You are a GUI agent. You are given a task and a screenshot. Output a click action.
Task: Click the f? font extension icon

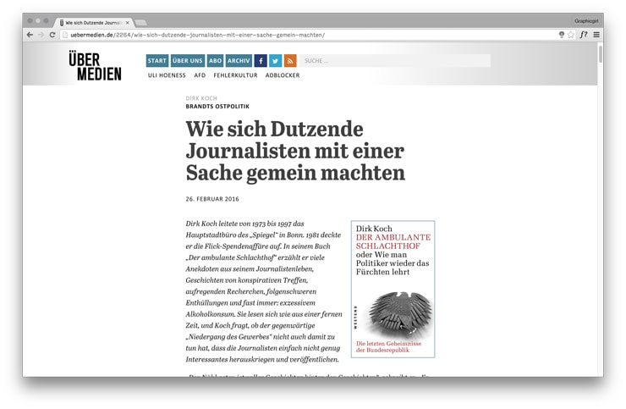pyautogui.click(x=584, y=35)
